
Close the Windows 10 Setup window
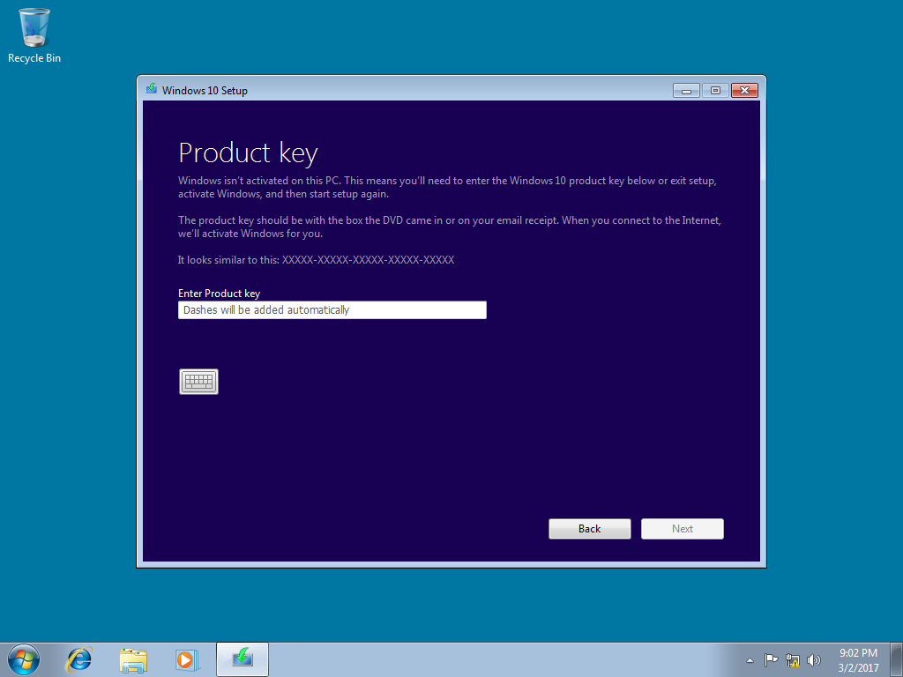744,91
